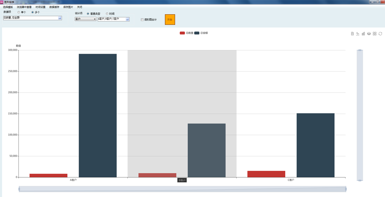Select the 多个 radio button
Screen dimensions: 385x197
click(32, 12)
